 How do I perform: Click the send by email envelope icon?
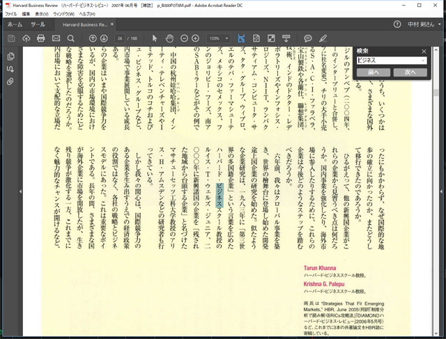coord(56,38)
